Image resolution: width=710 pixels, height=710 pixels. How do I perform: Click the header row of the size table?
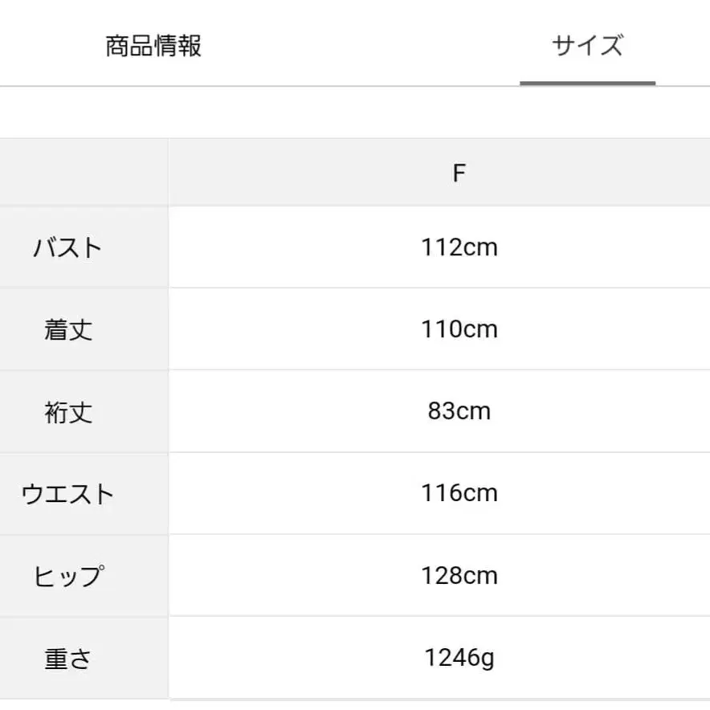coord(353,171)
